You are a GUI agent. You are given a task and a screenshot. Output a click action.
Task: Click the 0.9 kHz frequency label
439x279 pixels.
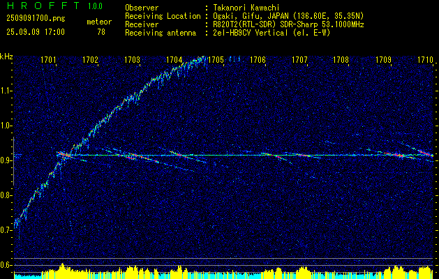[x=6, y=160]
